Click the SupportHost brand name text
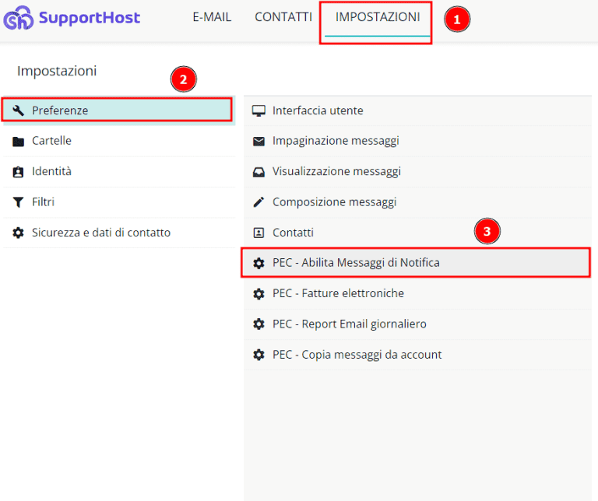This screenshot has height=501, width=598. coord(90,18)
